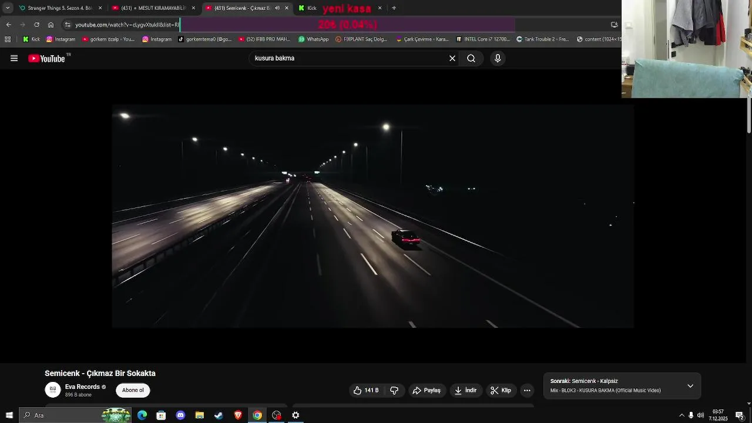752x423 pixels.
Task: Open the Eva Records channel name link
Action: [x=82, y=387]
